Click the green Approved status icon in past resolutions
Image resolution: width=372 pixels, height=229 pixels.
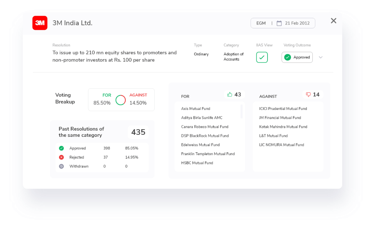[x=61, y=148]
